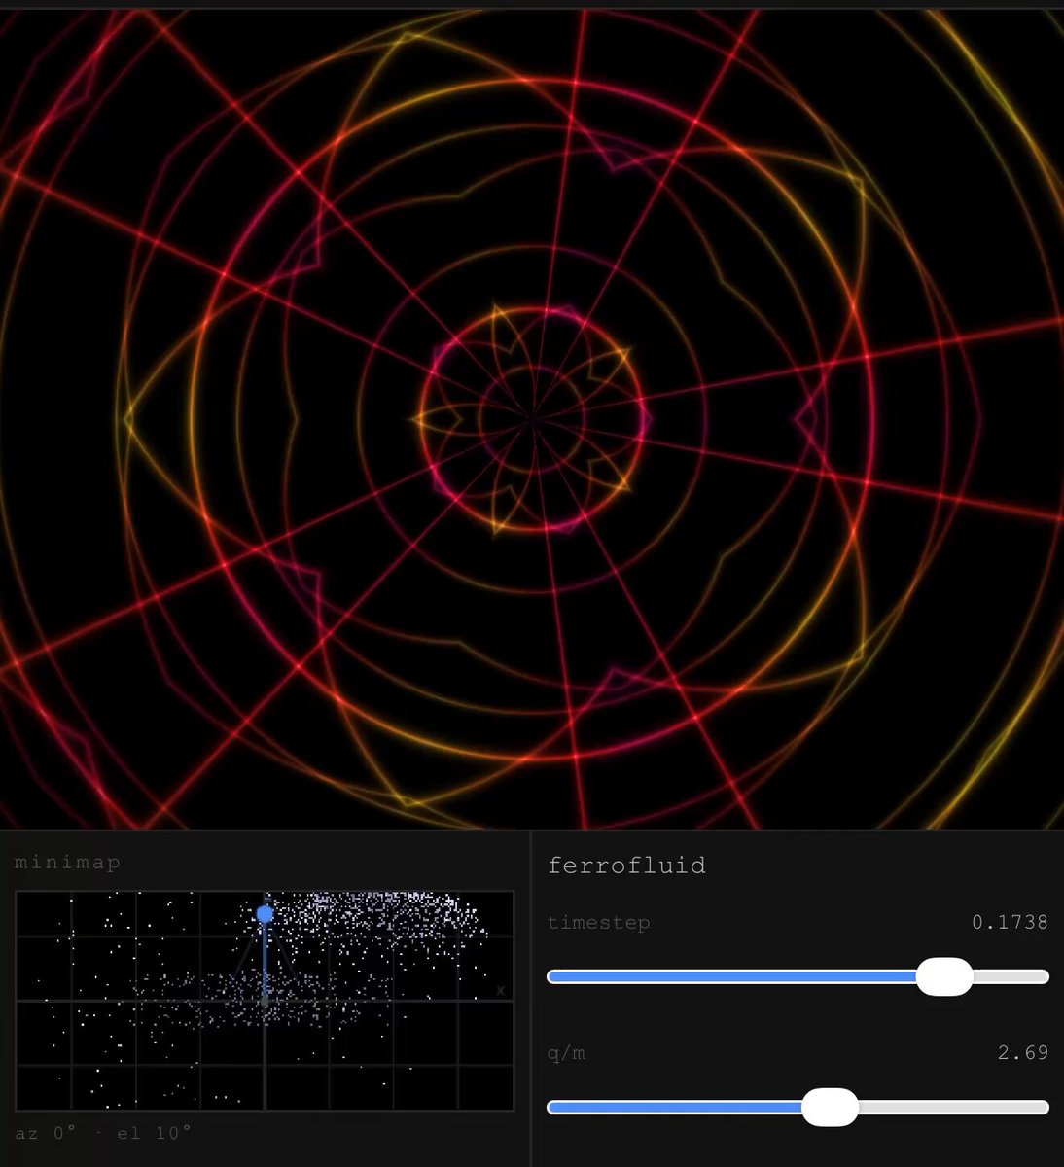1064x1167 pixels.
Task: Select the timestep value 0.1738
Action: [x=1010, y=922]
